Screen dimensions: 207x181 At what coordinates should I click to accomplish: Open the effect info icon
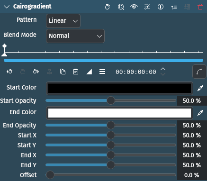(161, 7)
